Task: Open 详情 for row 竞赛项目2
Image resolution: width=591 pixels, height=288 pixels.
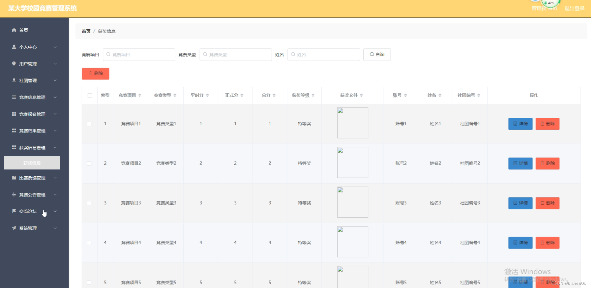Action: pyautogui.click(x=520, y=163)
